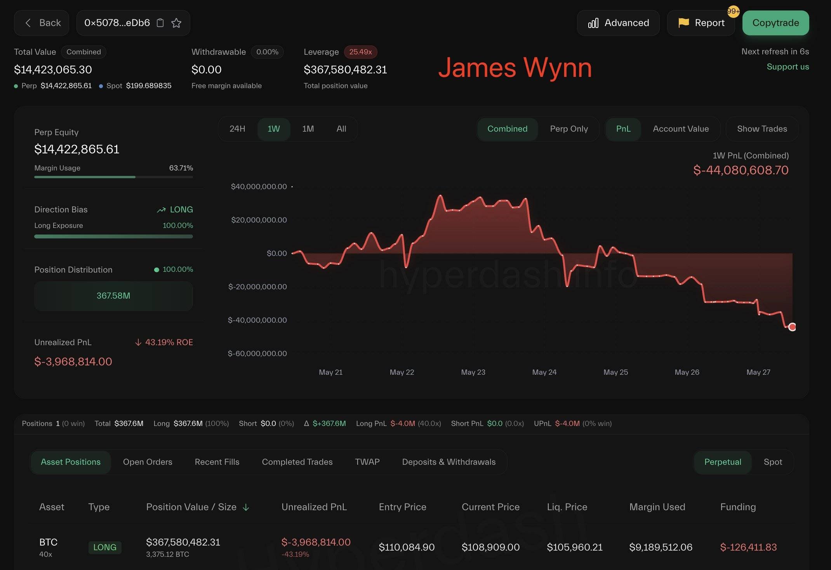
Task: Open Advanced view via the bar-chart icon
Action: click(x=593, y=23)
